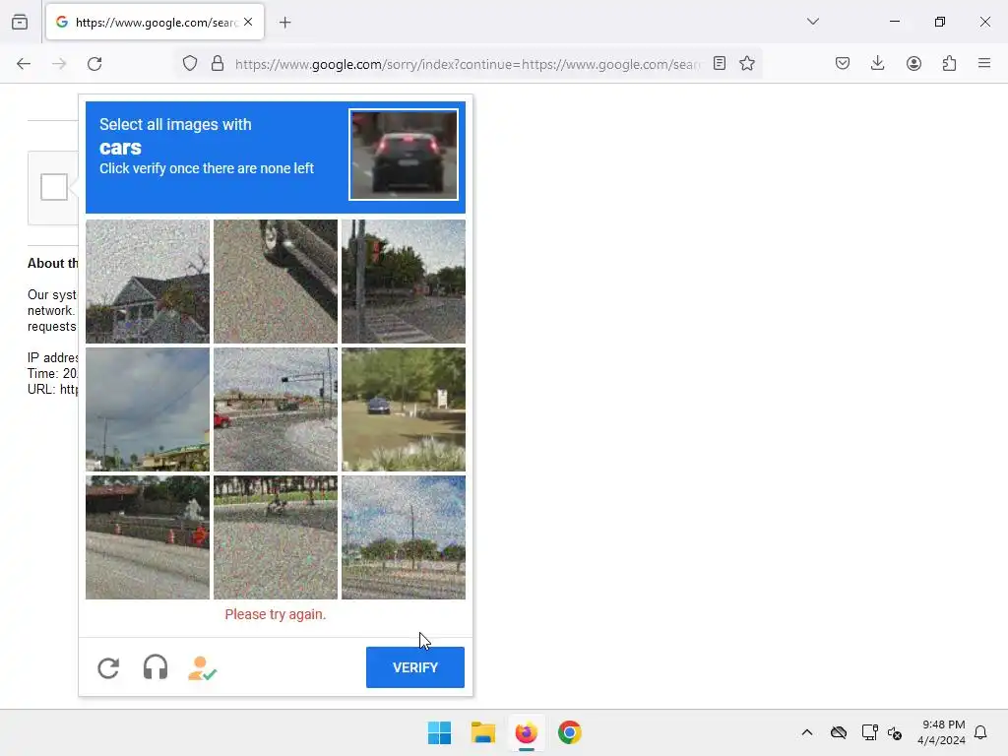Image resolution: width=1008 pixels, height=756 pixels.
Task: Close the google.com search tab
Action: pyautogui.click(x=248, y=22)
